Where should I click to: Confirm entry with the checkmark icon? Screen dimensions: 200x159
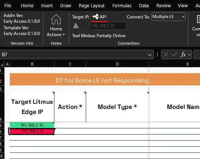tap(174, 54)
